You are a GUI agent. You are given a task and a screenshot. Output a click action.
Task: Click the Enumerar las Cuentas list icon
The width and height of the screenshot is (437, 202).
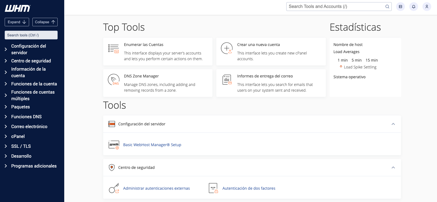pyautogui.click(x=114, y=48)
